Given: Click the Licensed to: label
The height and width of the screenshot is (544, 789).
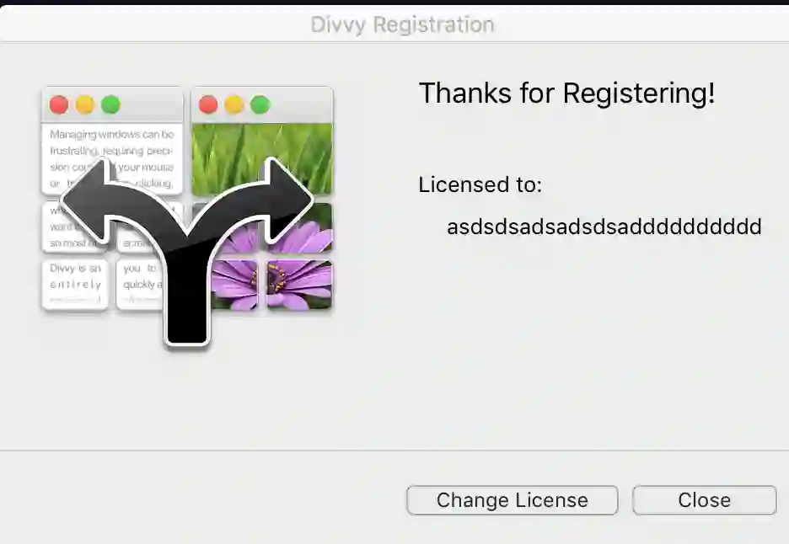Looking at the screenshot, I should click(480, 185).
